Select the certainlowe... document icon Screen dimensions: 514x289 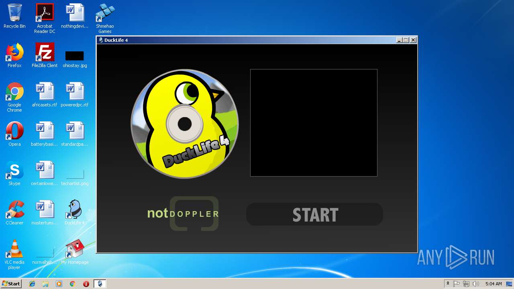(x=45, y=173)
